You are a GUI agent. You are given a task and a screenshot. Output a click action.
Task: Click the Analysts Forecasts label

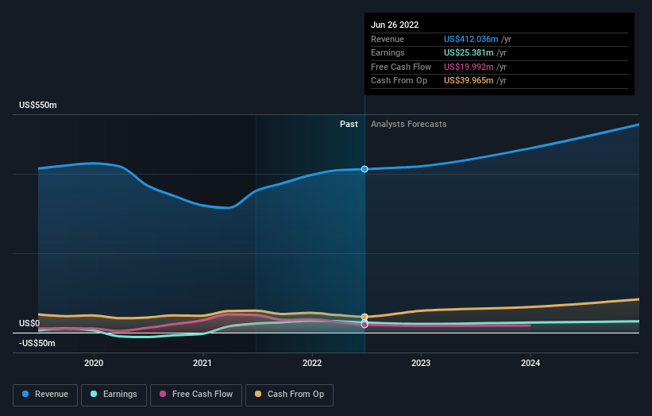(409, 125)
